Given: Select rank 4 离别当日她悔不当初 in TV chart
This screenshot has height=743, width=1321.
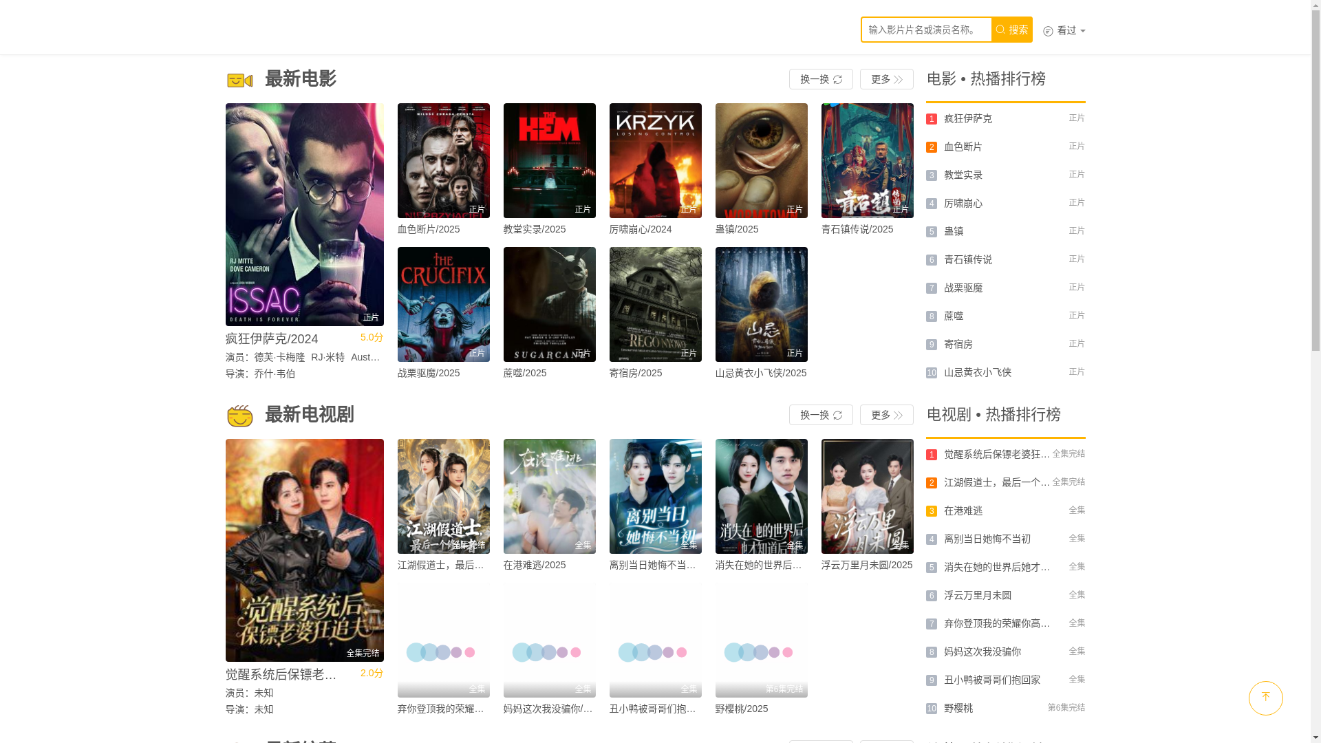Looking at the screenshot, I should click(1006, 539).
